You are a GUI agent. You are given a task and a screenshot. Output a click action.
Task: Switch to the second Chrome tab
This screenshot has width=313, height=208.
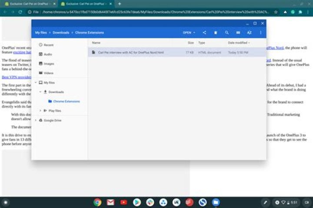(86, 4)
